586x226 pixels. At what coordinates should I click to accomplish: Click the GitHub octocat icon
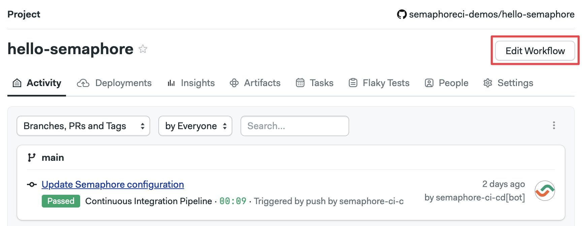click(402, 14)
